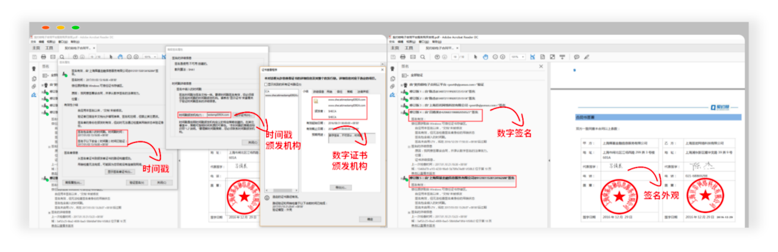This screenshot has height=252, width=778.
Task: Open signature panel options dropdown in right window
Action: pos(404,75)
